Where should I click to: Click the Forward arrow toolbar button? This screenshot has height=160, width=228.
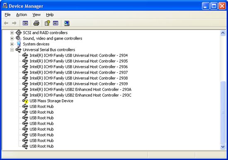tap(14, 23)
